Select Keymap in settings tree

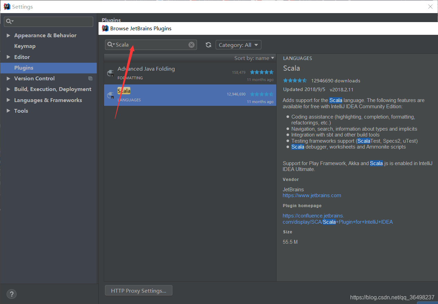coord(25,46)
